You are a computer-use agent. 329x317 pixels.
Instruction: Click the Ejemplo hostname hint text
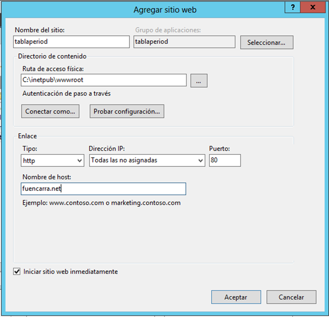101,203
